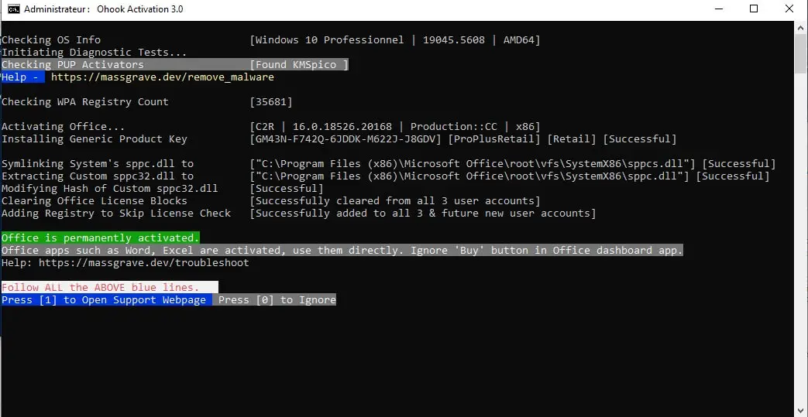The height and width of the screenshot is (417, 808).
Task: Click 'Checking OS Info' label
Action: (51, 40)
